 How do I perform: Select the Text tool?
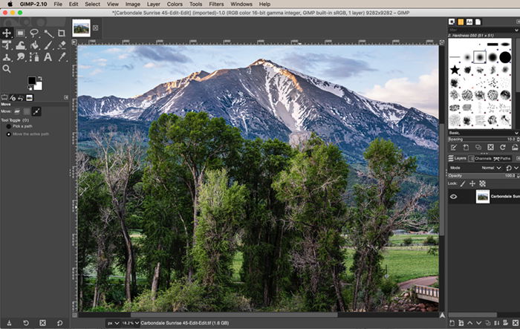[48, 57]
